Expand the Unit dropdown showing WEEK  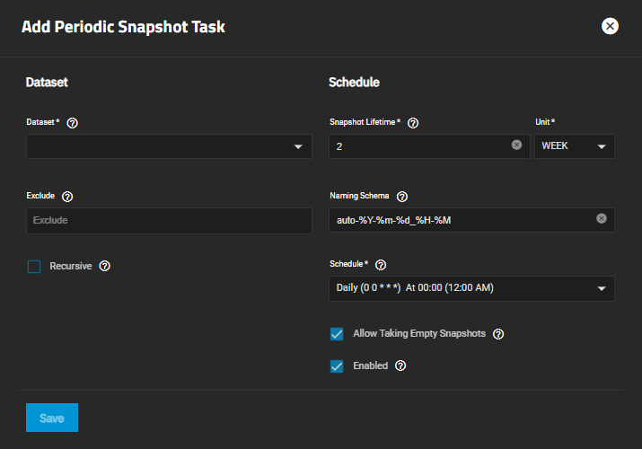575,146
